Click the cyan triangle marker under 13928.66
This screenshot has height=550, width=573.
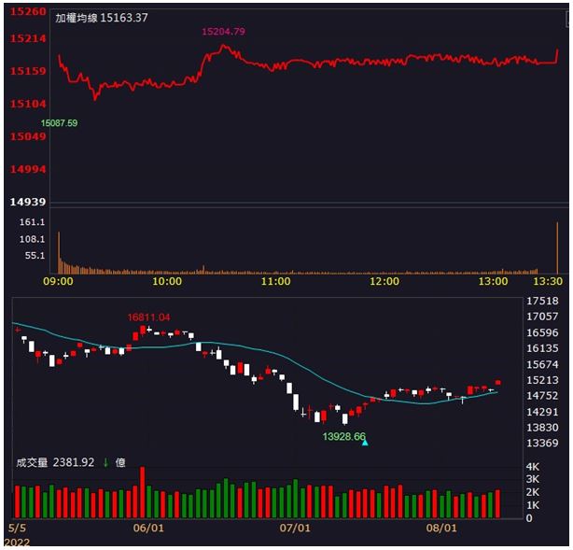pyautogui.click(x=365, y=443)
